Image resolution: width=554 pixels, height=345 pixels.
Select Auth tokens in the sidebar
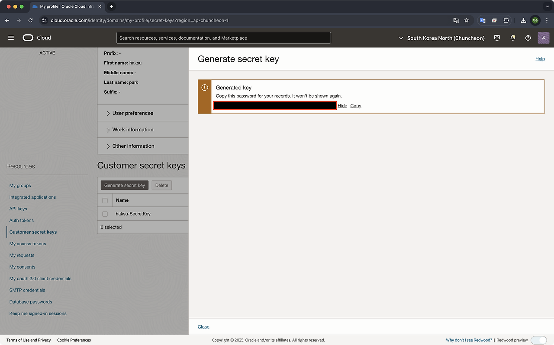pos(22,221)
